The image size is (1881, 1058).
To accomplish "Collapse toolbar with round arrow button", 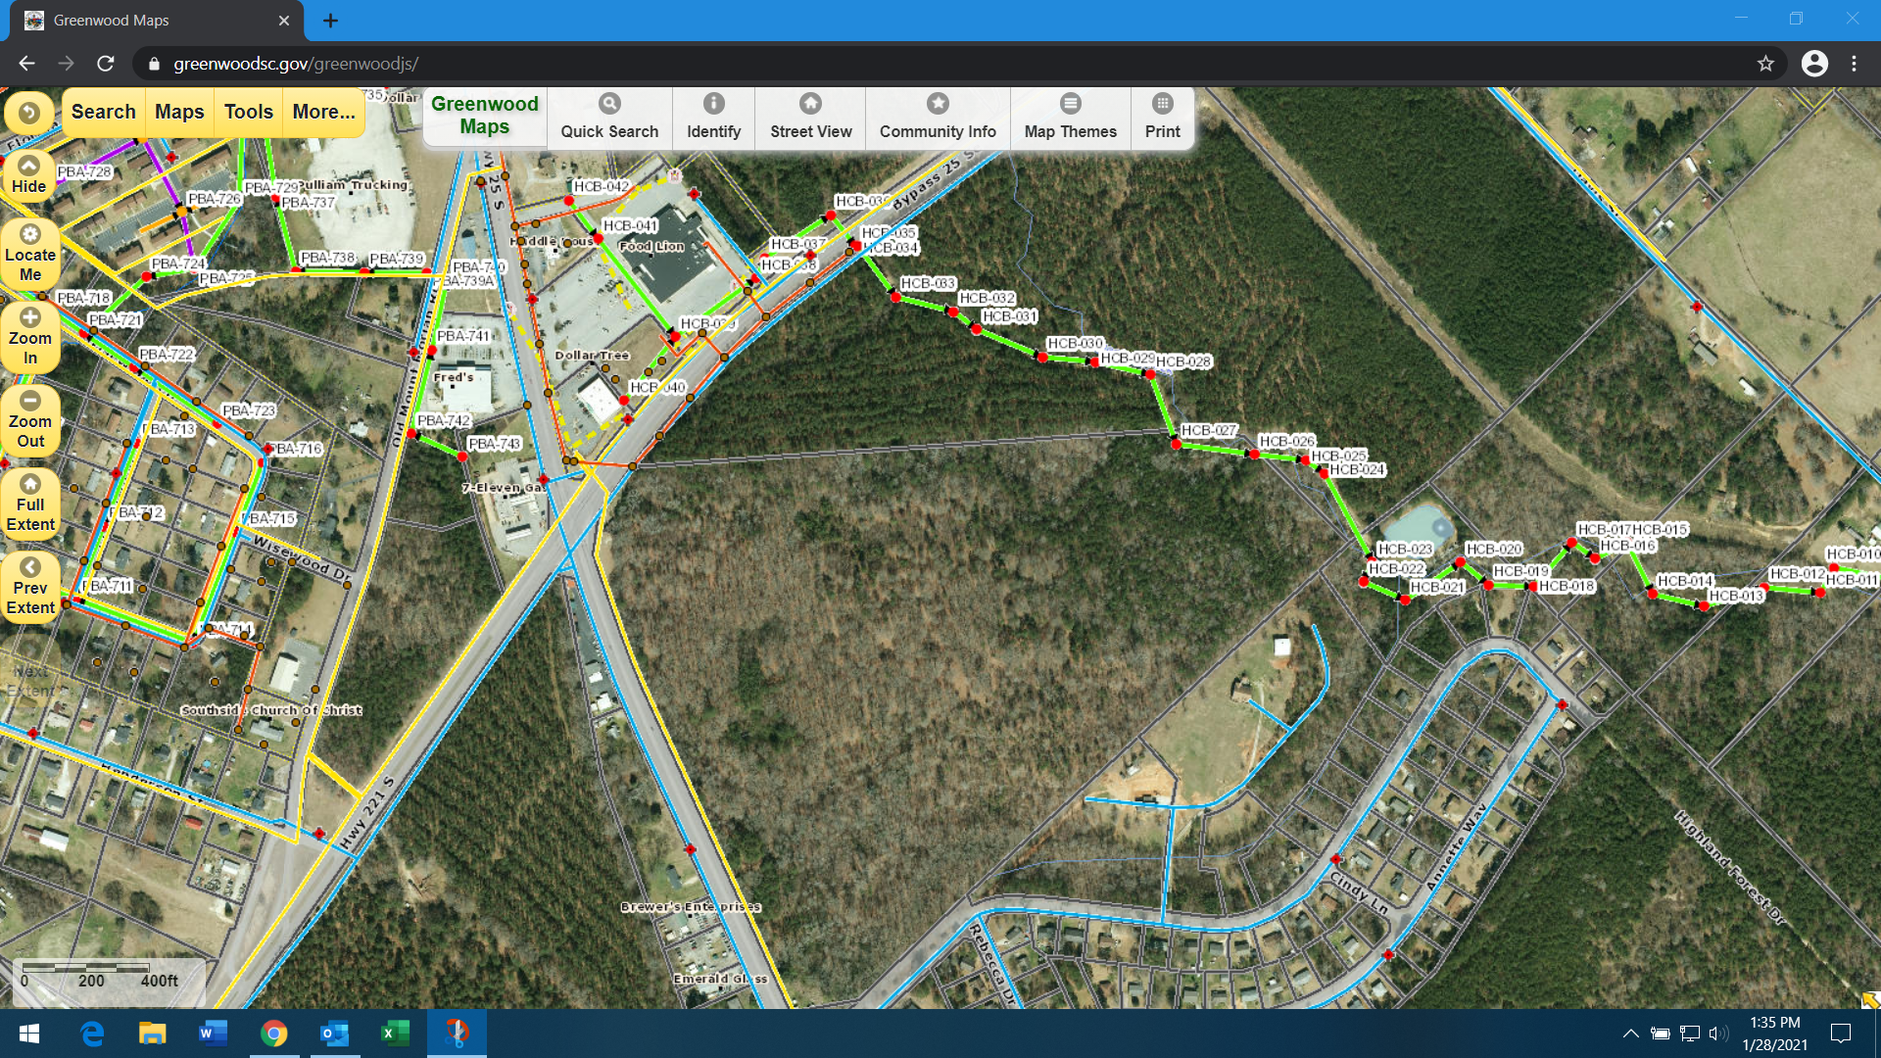I will [29, 113].
